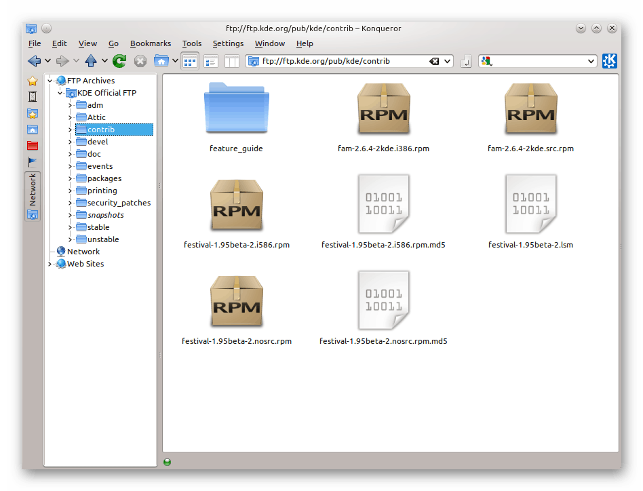Open the starred folder sidebar tab

pyautogui.click(x=33, y=113)
